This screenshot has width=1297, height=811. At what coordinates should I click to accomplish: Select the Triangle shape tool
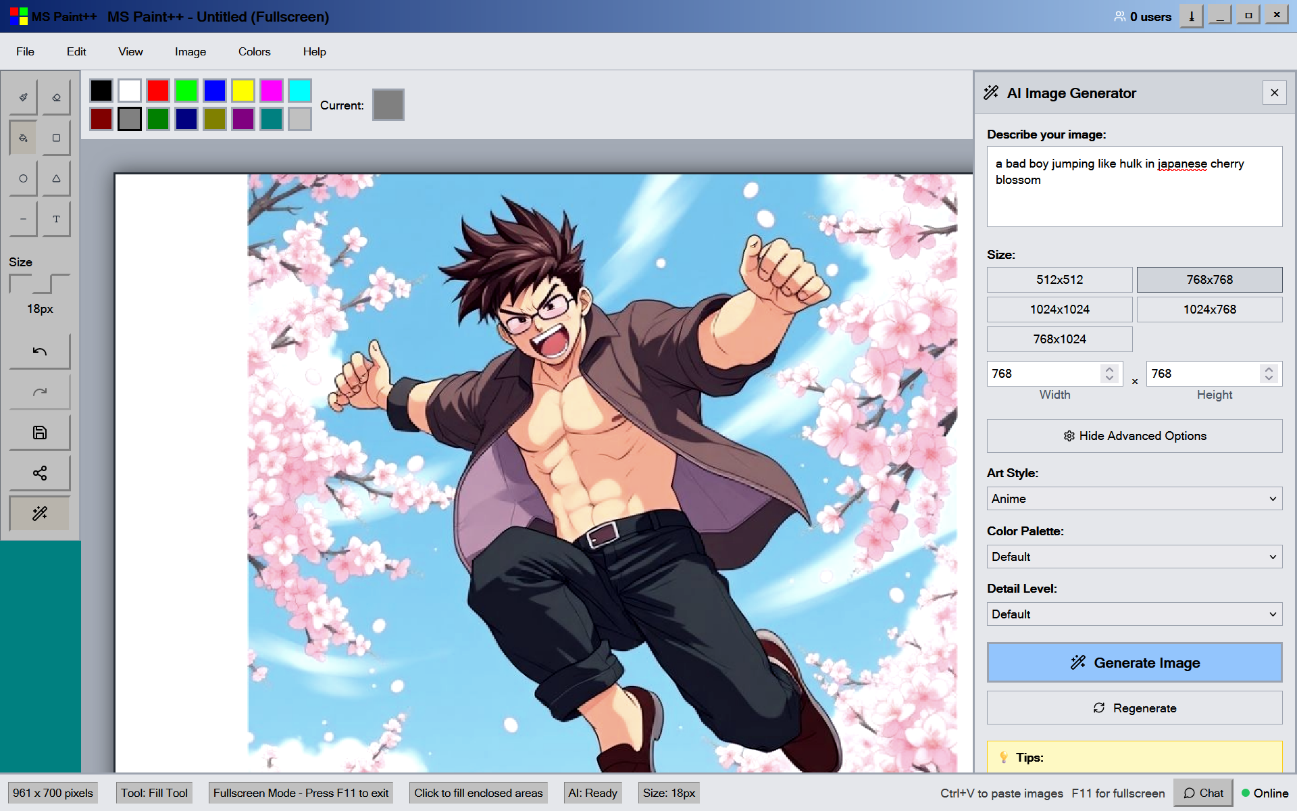tap(56, 178)
